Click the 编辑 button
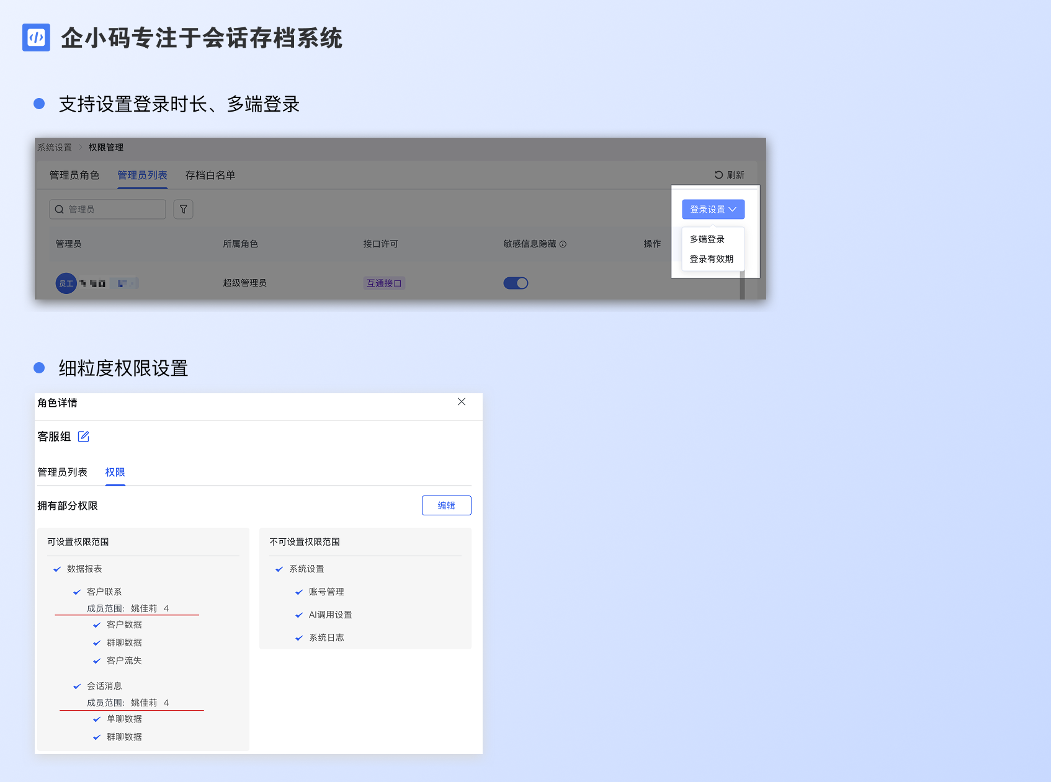Viewport: 1051px width, 782px height. pos(446,505)
